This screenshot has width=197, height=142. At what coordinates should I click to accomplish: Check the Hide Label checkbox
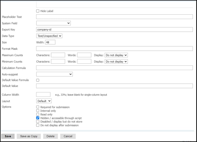click(x=38, y=11)
